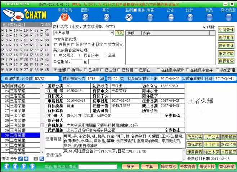Click the print report icon beside 查询报告
The image size is (237, 172).
pos(26,159)
